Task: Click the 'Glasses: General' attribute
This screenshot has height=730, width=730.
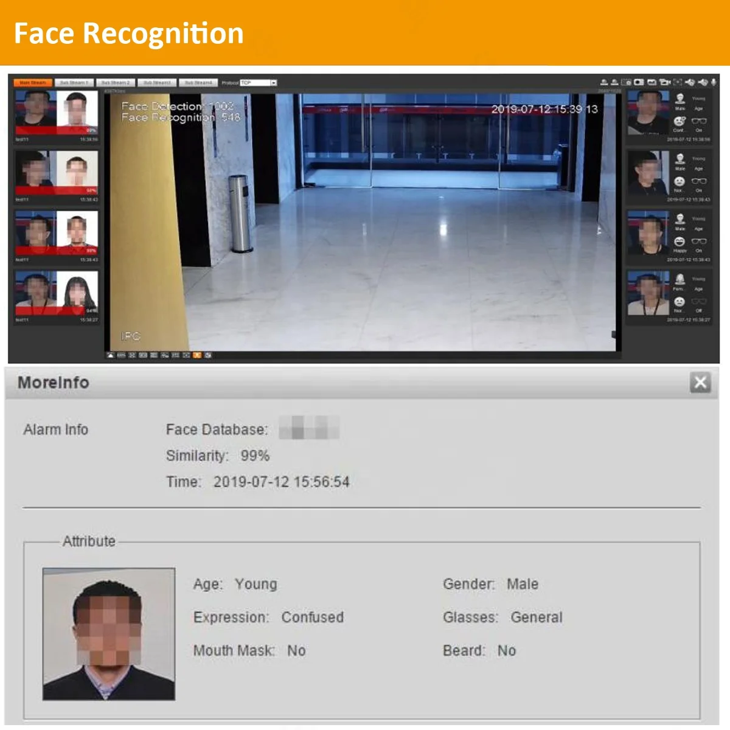Action: [x=502, y=617]
